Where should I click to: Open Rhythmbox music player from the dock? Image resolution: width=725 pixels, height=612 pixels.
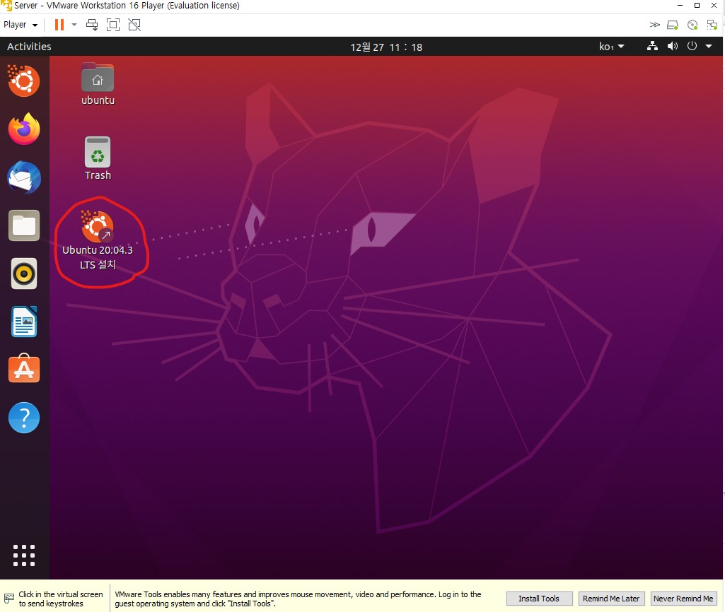24,273
